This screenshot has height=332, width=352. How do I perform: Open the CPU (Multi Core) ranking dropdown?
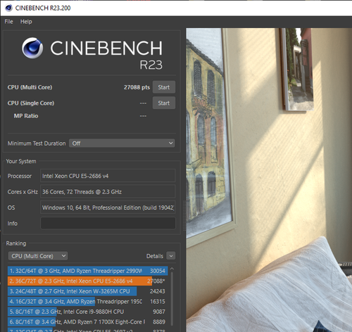[38, 256]
